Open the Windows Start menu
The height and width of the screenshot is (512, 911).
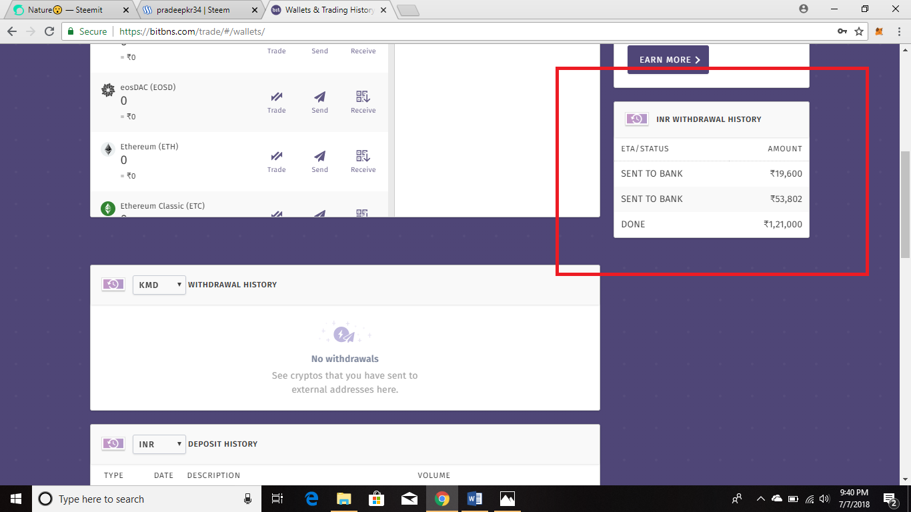click(15, 499)
